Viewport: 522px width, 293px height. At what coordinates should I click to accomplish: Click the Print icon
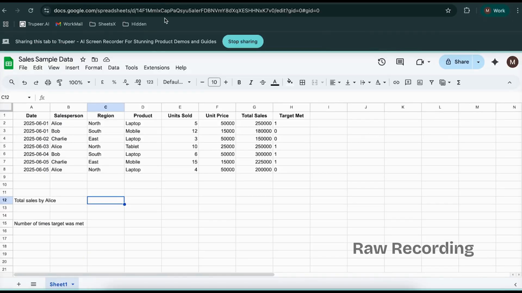[x=48, y=82]
